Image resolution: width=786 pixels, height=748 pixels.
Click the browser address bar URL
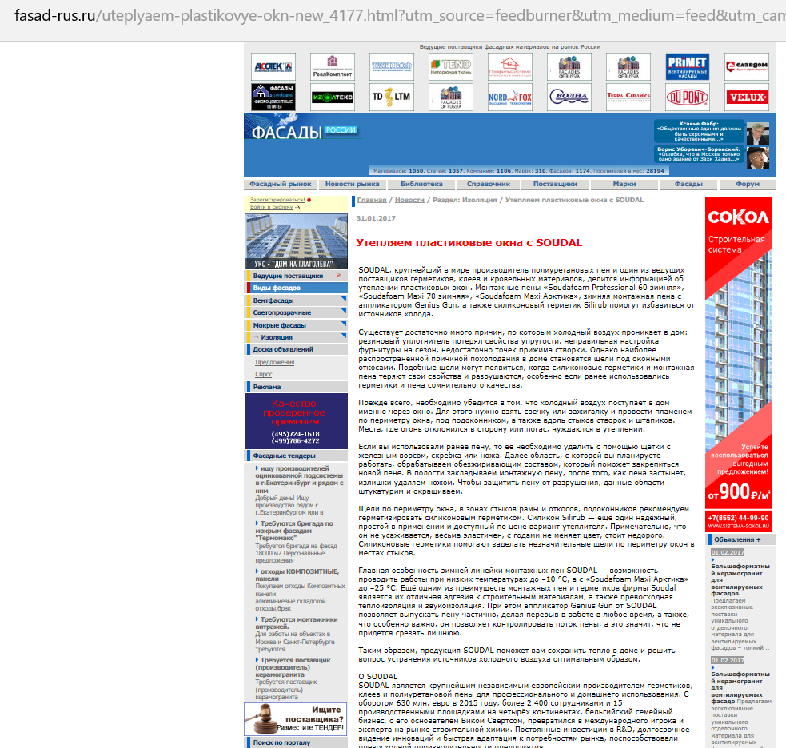point(400,16)
